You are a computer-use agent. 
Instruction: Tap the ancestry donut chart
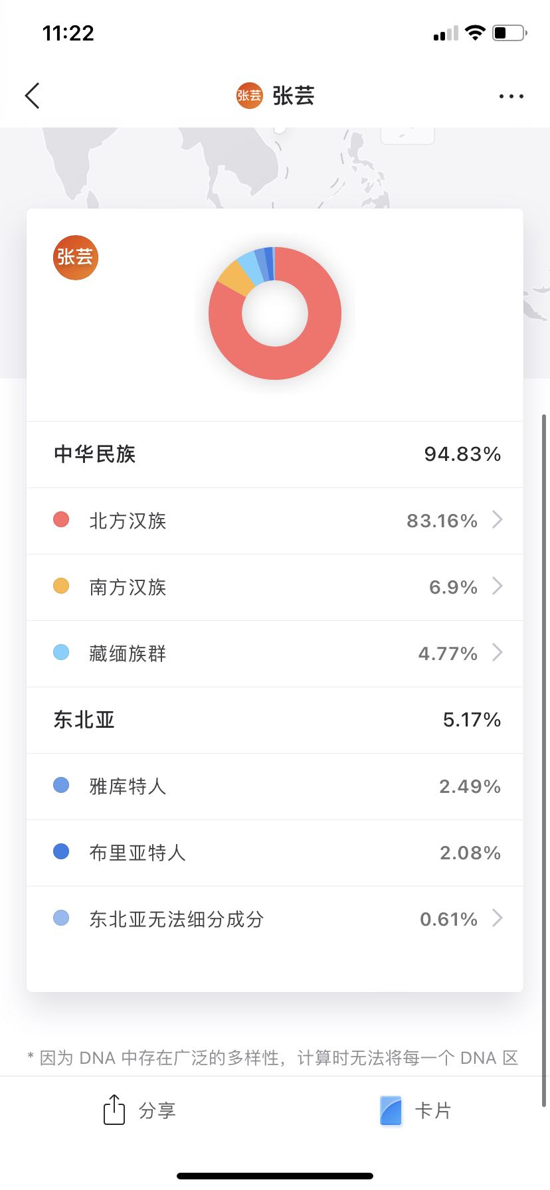275,313
